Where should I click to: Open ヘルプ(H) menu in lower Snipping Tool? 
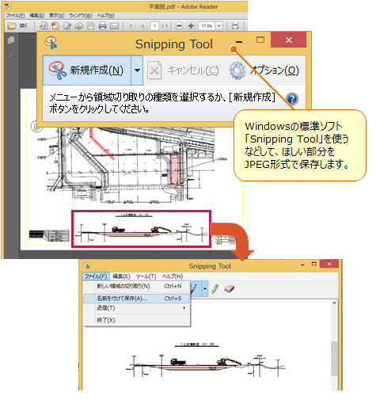[173, 276]
